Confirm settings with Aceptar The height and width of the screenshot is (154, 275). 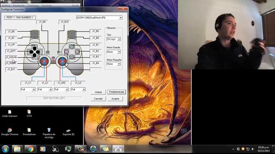115,99
